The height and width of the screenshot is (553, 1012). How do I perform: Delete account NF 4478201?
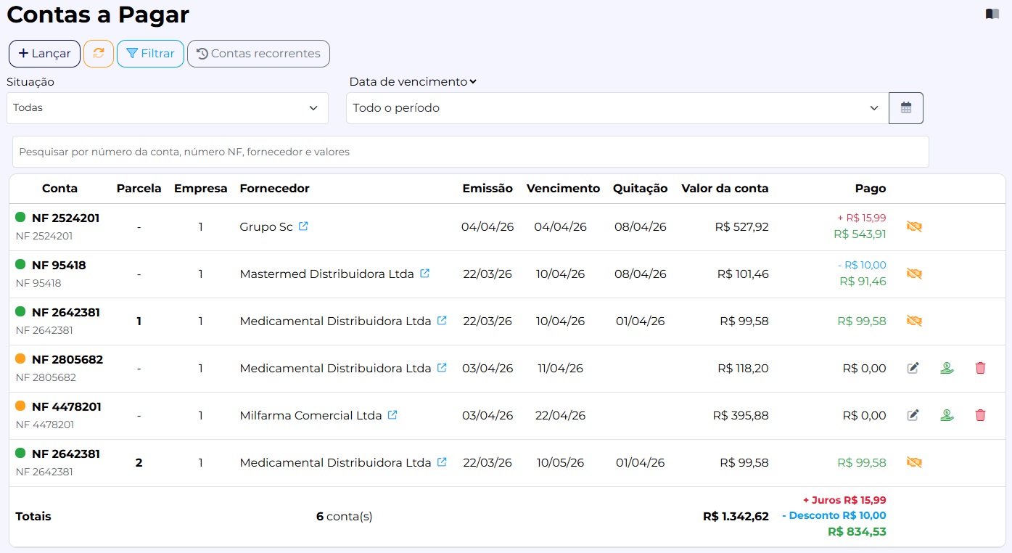point(980,415)
